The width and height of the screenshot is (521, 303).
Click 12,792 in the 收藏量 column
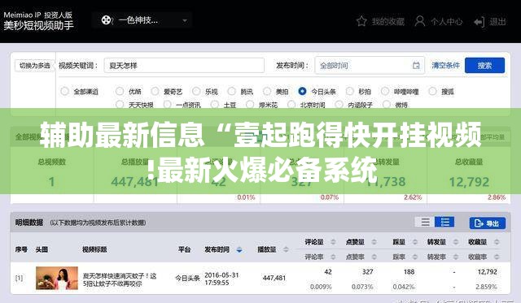tap(487, 272)
